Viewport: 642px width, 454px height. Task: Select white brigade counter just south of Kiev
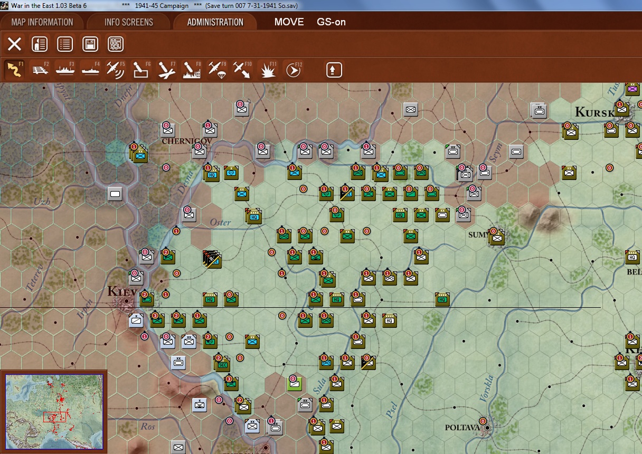[x=136, y=320]
